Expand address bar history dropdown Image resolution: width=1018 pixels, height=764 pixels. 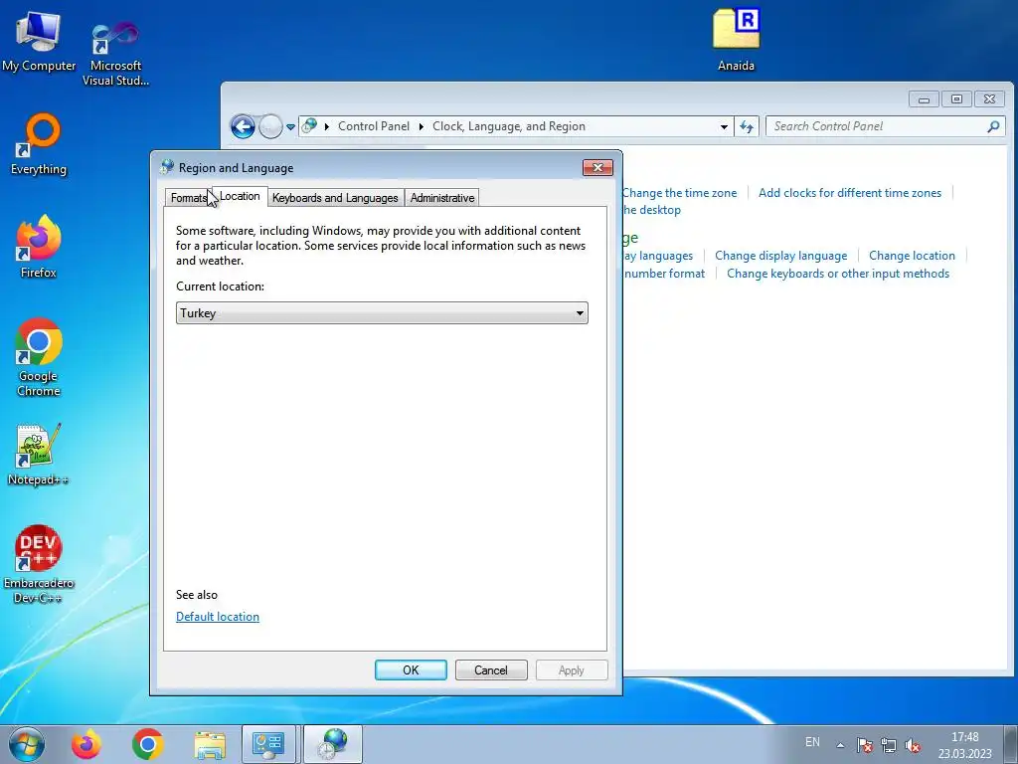[x=724, y=126]
